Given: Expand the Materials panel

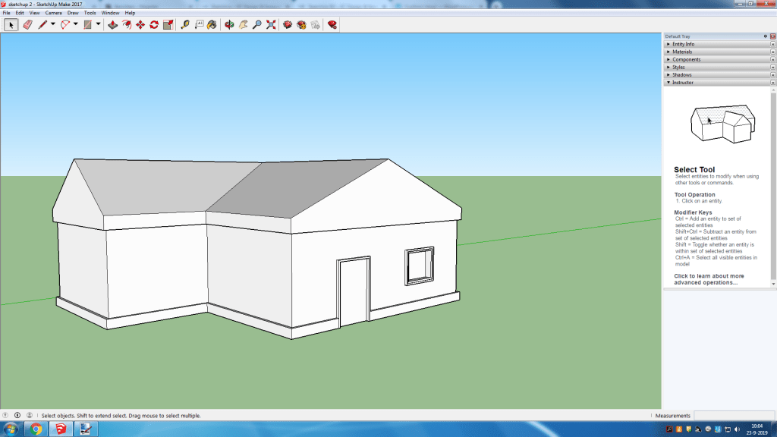Looking at the screenshot, I should [681, 52].
